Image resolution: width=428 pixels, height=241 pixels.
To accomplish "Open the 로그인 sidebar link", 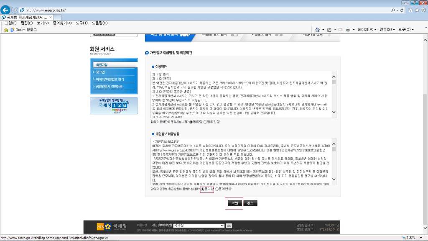I will coord(100,72).
